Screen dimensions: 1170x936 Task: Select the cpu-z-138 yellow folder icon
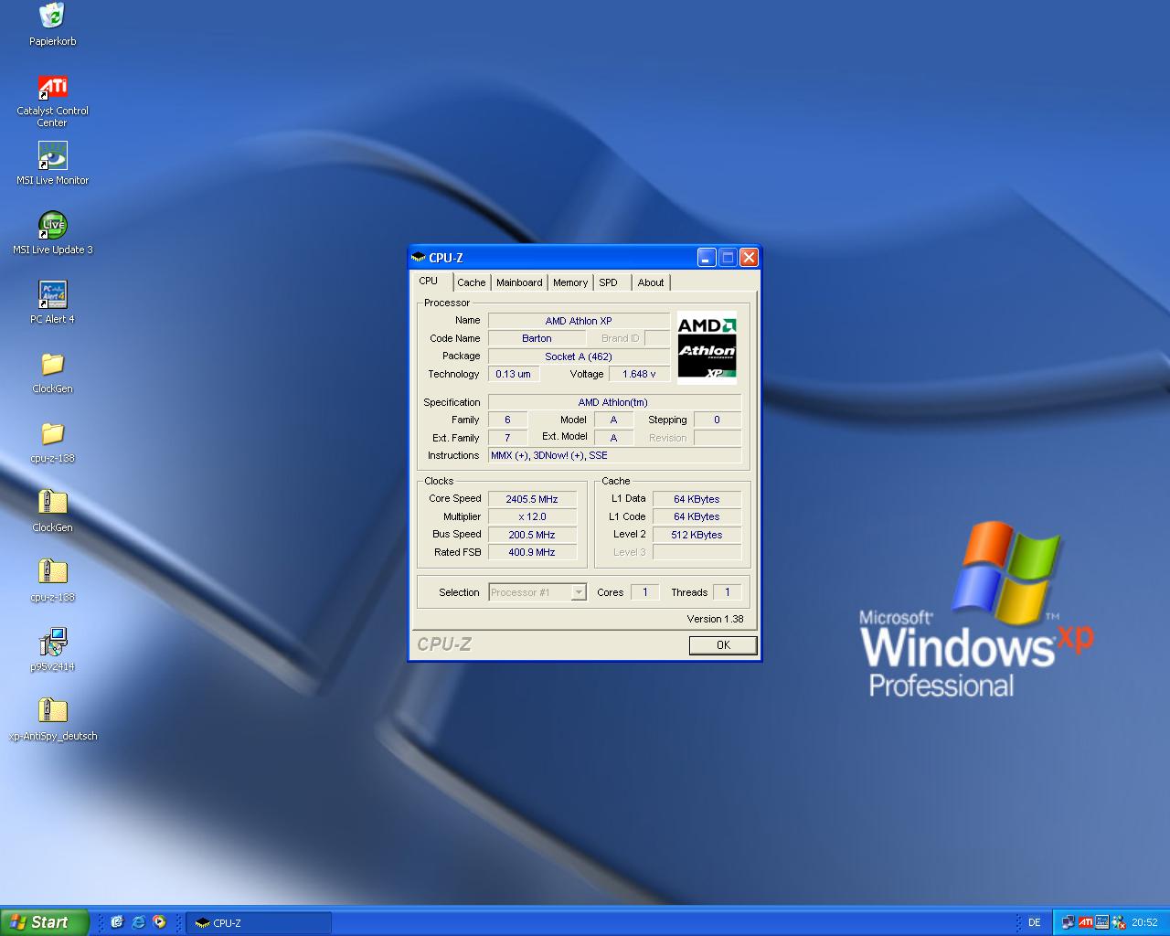[52, 433]
